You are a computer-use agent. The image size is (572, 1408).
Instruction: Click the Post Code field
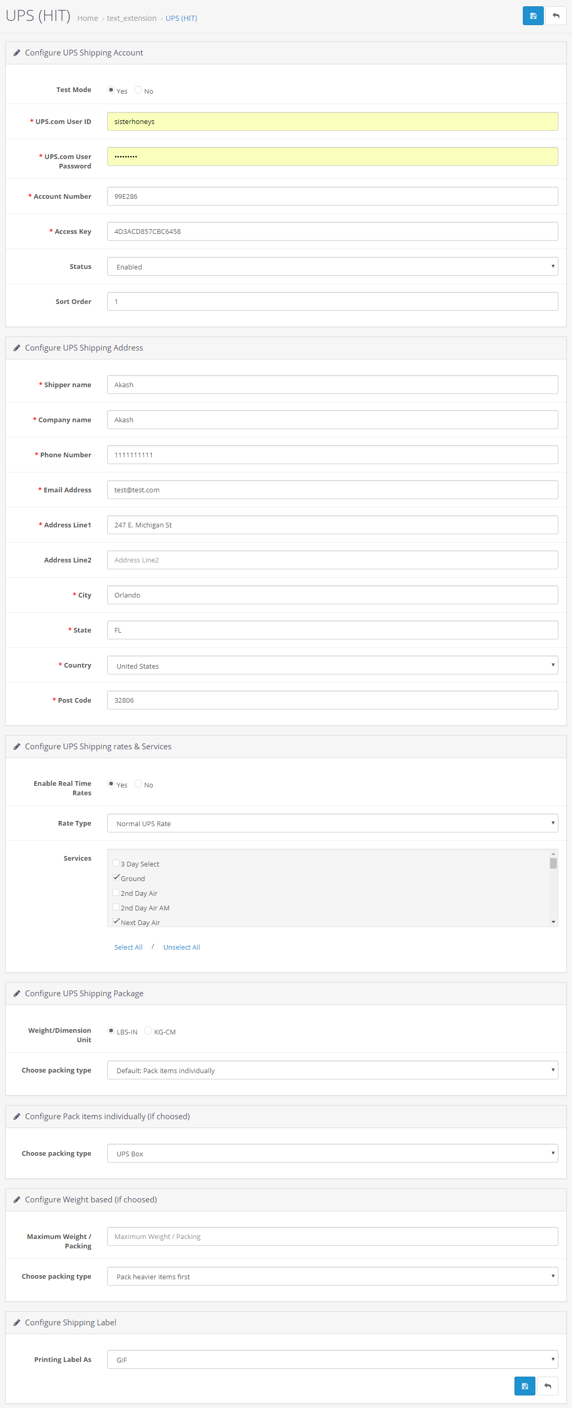coord(332,700)
